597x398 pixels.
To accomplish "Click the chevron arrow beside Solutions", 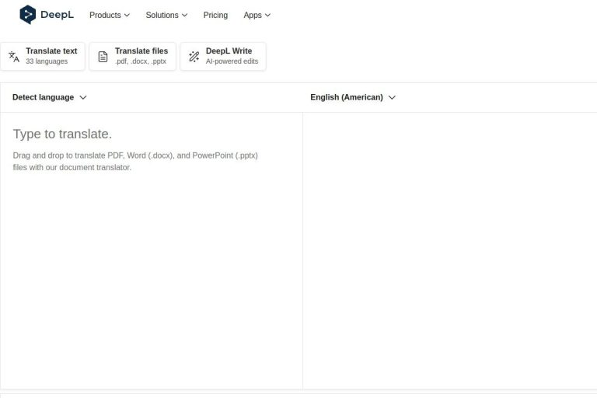I will coord(184,16).
